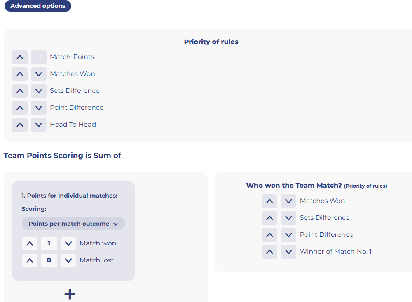Move Team Match Matches Won rule down
This screenshot has height=302, width=412.
tap(288, 201)
